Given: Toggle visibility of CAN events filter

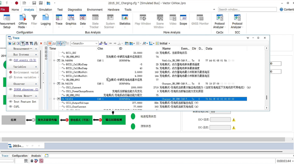Looking at the screenshot, I should 11,60.
